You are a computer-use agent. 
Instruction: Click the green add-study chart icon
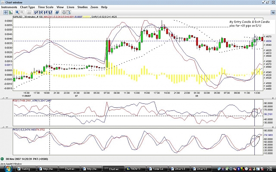click(x=11, y=12)
